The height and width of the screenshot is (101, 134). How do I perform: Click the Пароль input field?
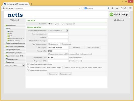point(58,37)
